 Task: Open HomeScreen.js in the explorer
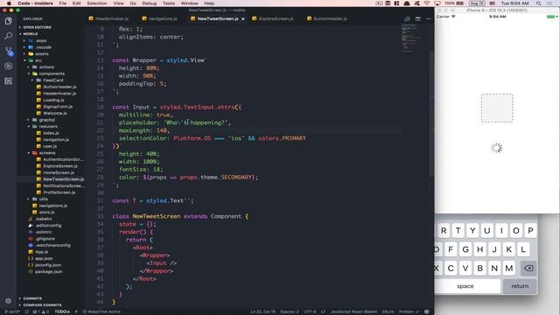coord(59,172)
